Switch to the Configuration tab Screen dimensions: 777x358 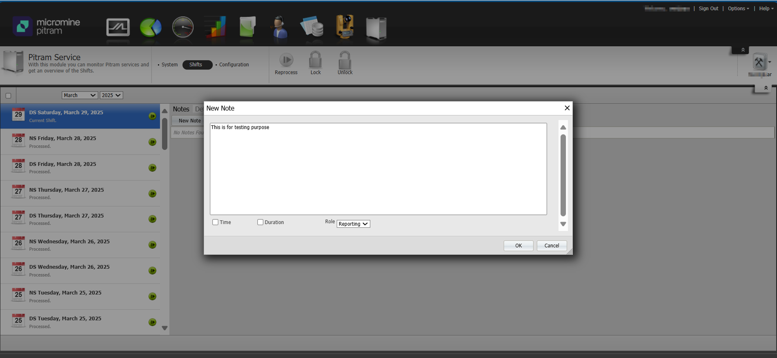tap(234, 65)
